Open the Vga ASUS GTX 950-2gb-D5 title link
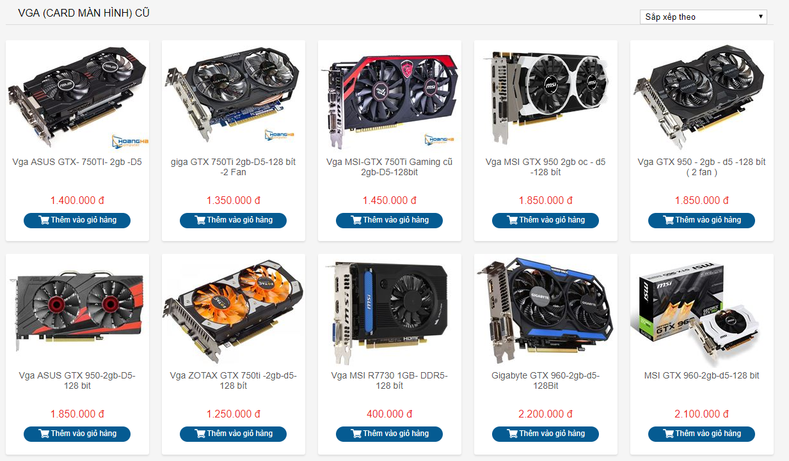This screenshot has width=789, height=461. (x=77, y=380)
